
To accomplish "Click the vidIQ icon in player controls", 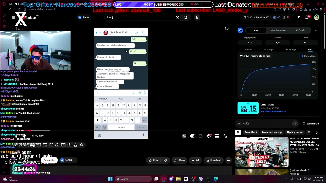I will (x=184, y=136).
